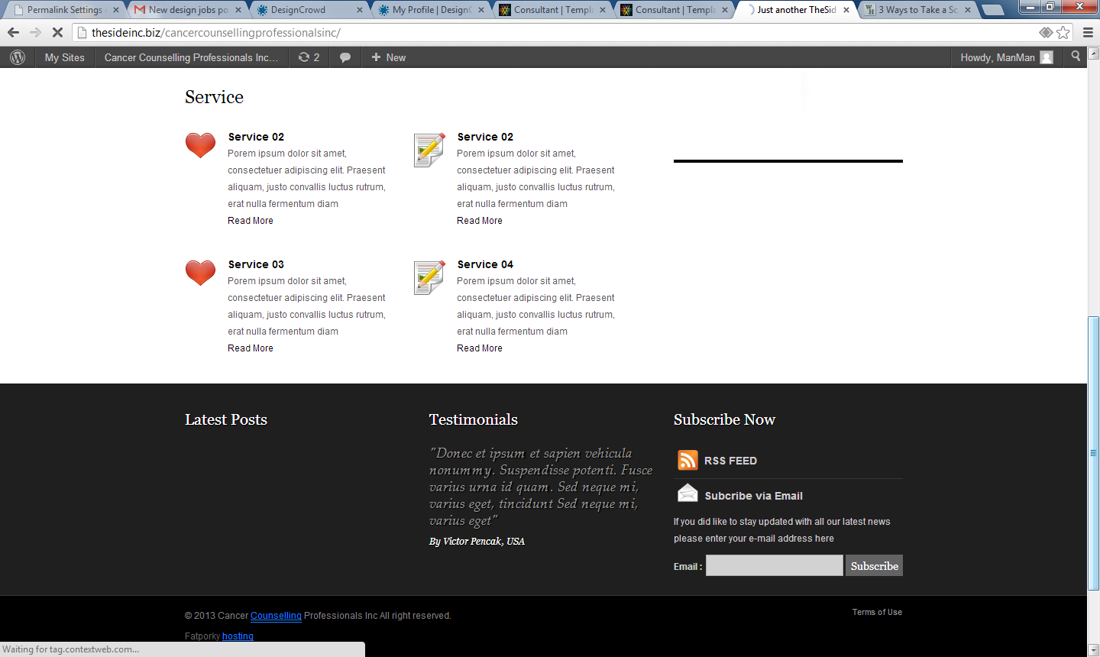
Task: Click the WordPress logo in admin bar
Action: (18, 57)
